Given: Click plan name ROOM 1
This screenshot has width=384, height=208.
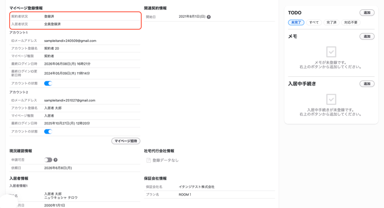Looking at the screenshot, I should pyautogui.click(x=185, y=195).
